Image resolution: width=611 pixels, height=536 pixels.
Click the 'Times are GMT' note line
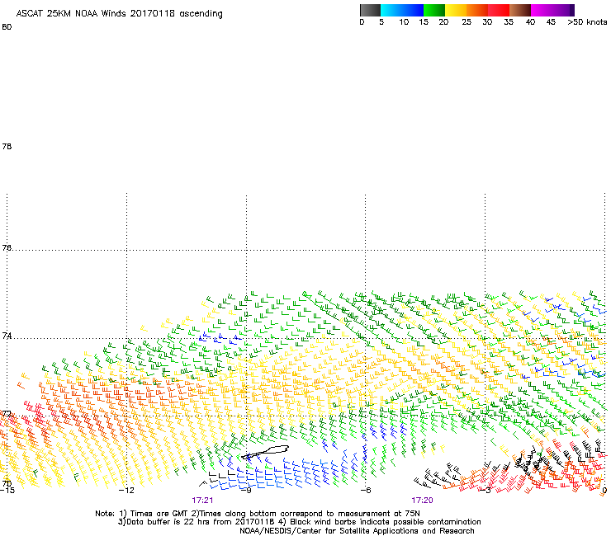(257, 514)
